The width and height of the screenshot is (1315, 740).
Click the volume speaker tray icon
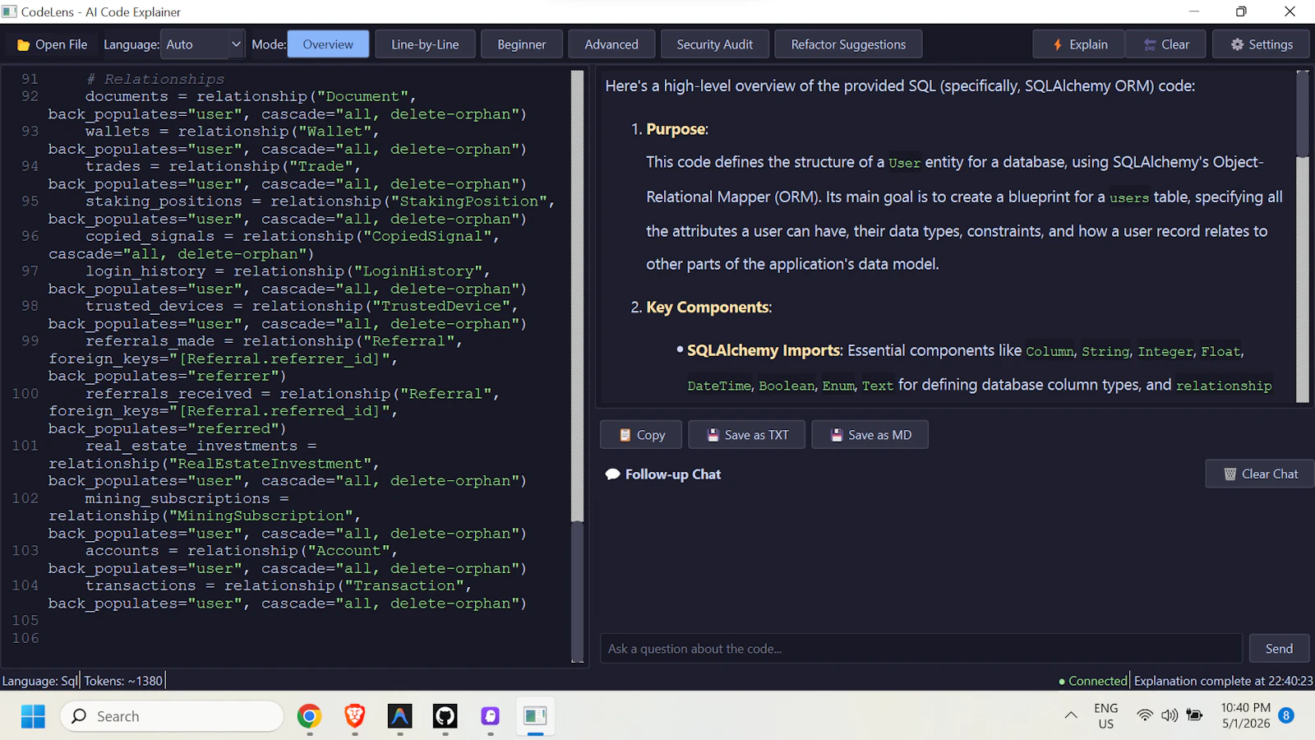(1170, 715)
